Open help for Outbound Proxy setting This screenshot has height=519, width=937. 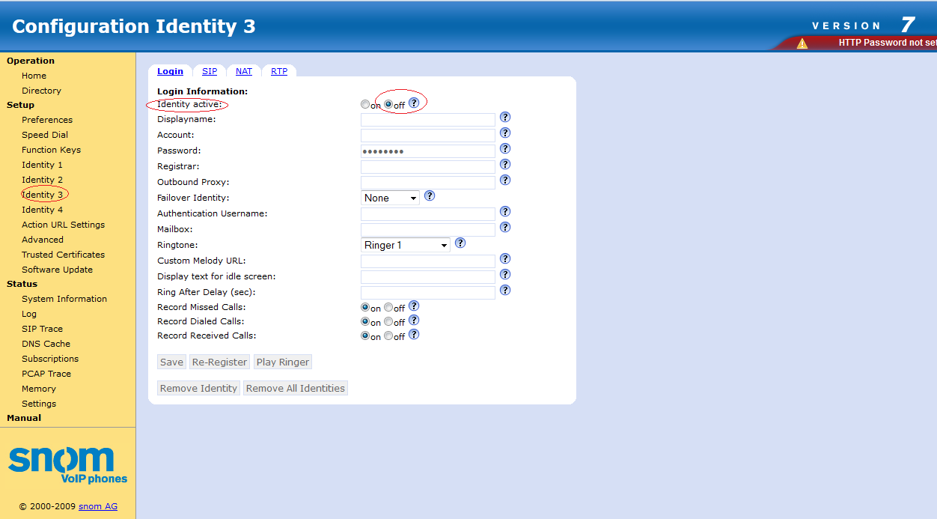coord(505,180)
